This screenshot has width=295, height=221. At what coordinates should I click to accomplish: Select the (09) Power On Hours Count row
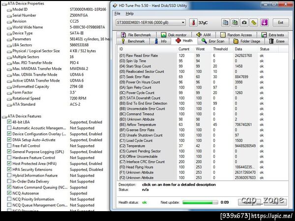pyautogui.click(x=203, y=82)
